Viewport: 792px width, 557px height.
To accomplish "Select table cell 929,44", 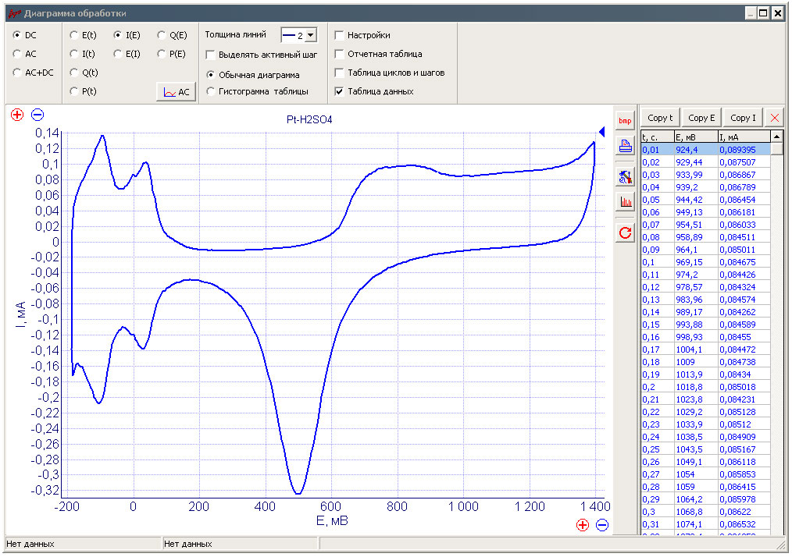I will (696, 162).
